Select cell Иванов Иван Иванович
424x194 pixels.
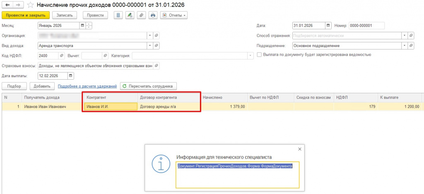point(52,106)
